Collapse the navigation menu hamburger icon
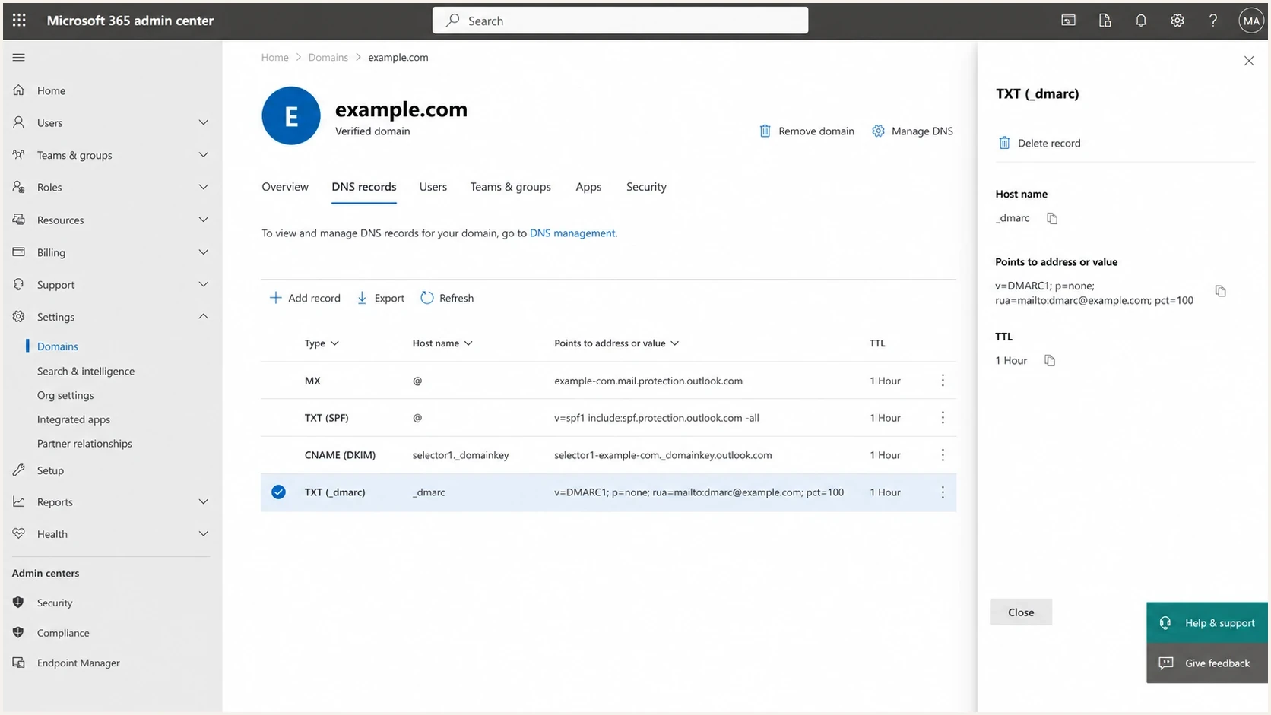This screenshot has width=1271, height=715. (19, 57)
